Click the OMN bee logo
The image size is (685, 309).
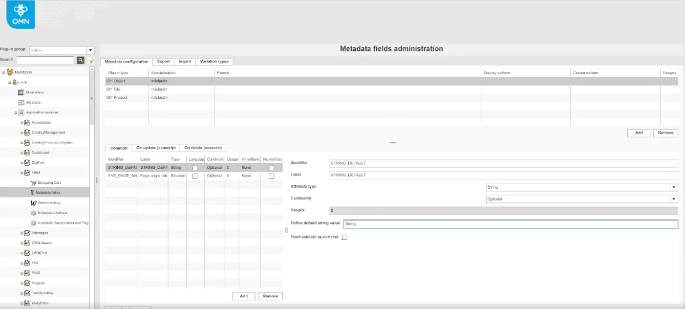tap(21, 14)
